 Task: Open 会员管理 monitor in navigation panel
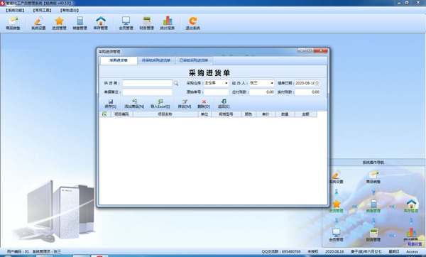point(337,235)
